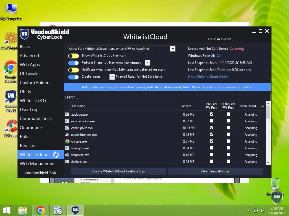The height and width of the screenshot is (216, 289).
Task: Click the VoodooShield ON shield desktop widget
Action: click(277, 198)
